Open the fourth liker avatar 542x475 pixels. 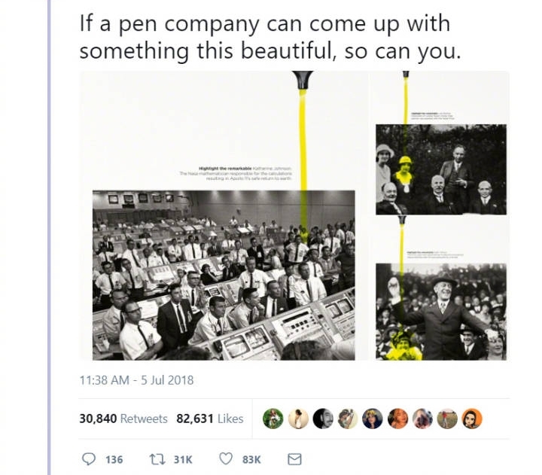point(348,419)
